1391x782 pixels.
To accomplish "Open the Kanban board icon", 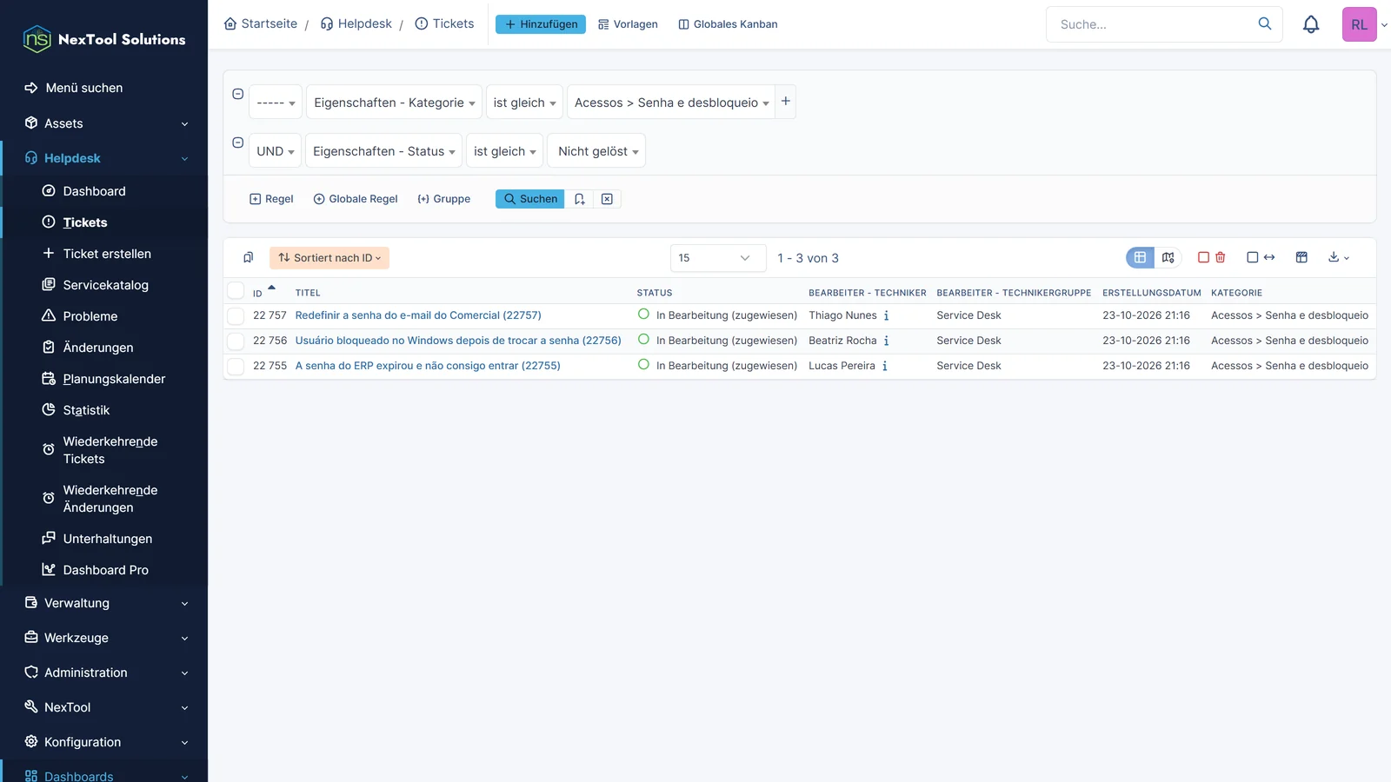I will pyautogui.click(x=1301, y=257).
